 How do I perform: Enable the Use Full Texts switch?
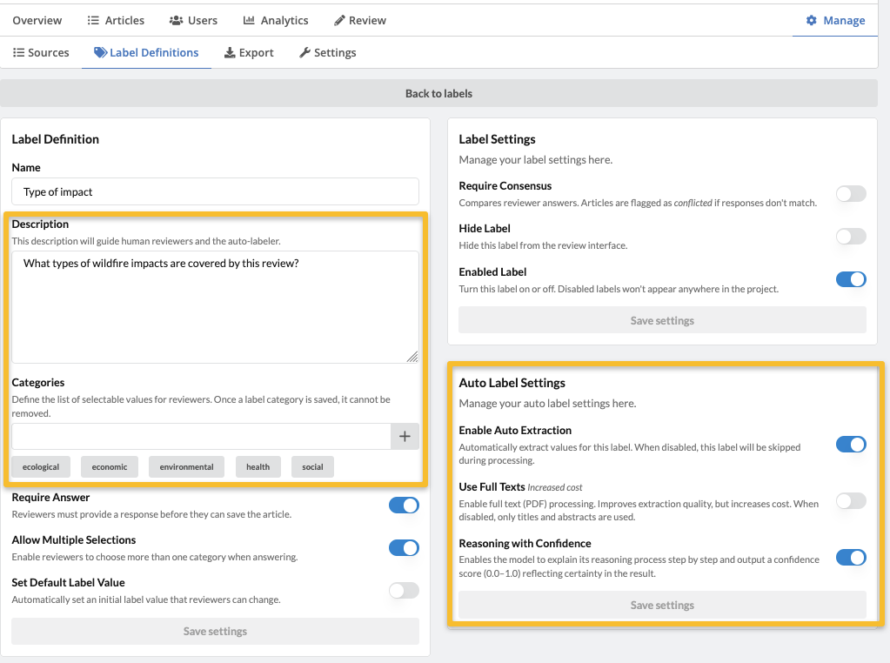click(851, 500)
